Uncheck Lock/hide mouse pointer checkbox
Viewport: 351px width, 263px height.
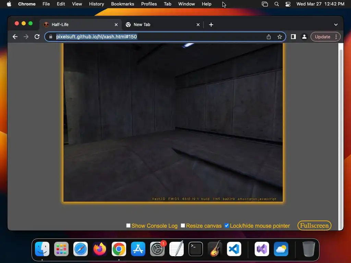[227, 225]
